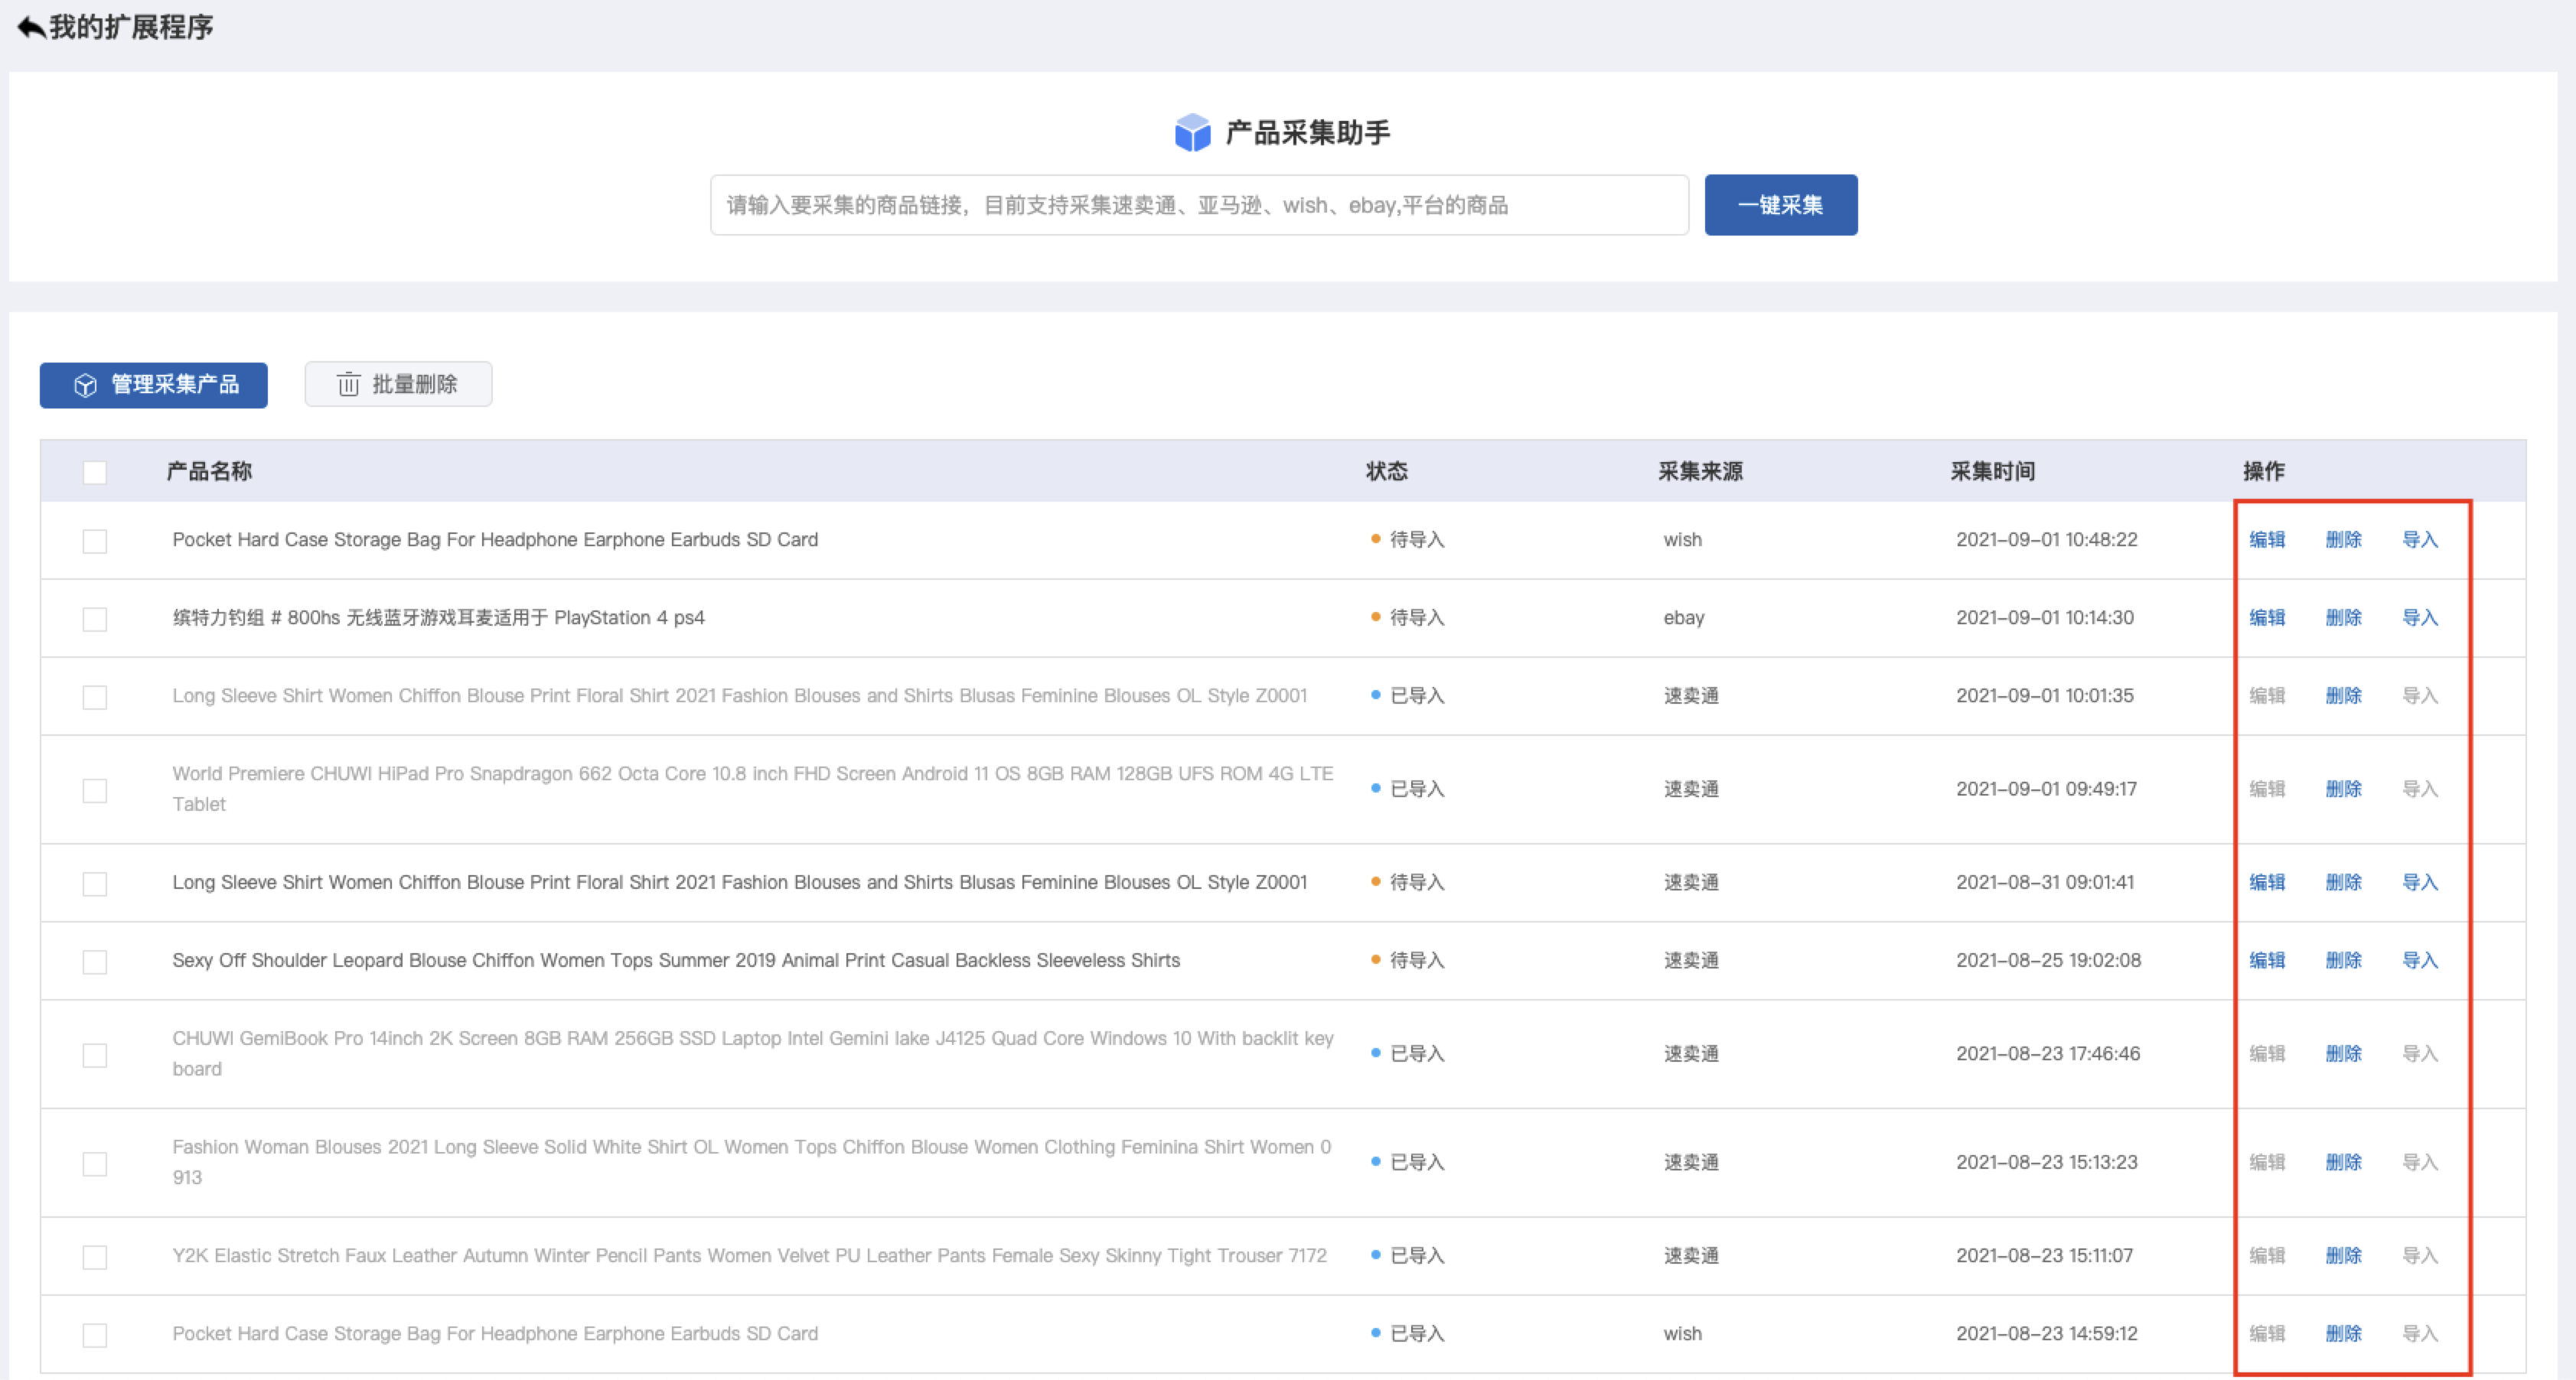
Task: Delete the CHUWI HiPad Pro row
Action: pos(2343,789)
